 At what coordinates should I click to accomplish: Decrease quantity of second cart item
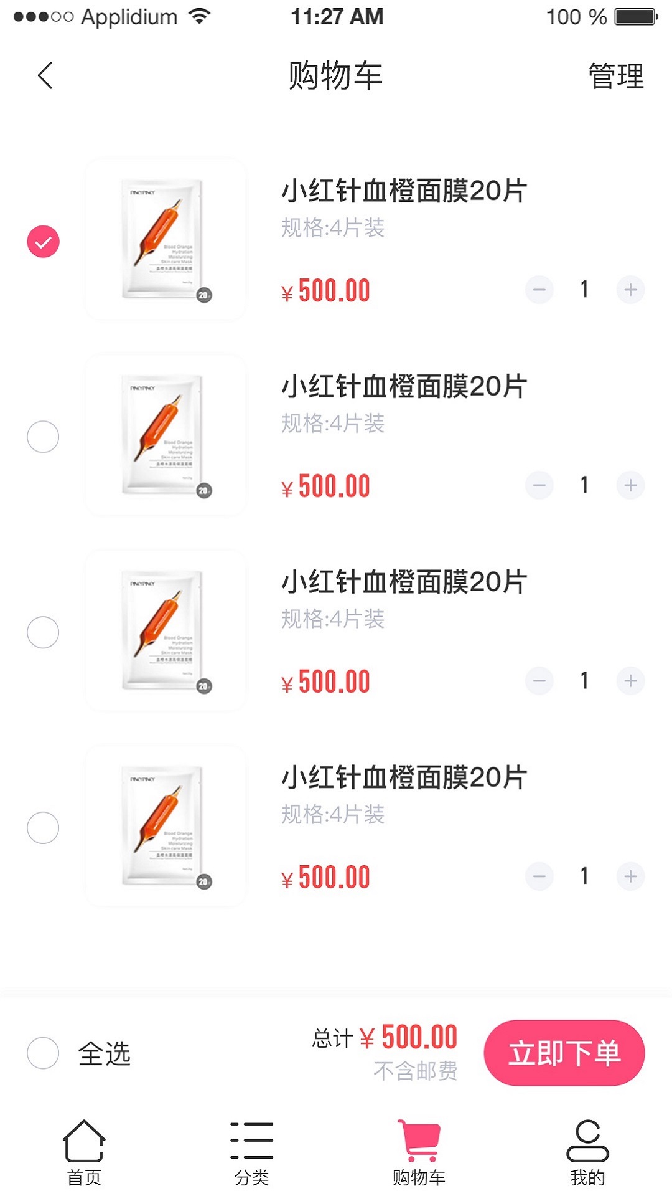pyautogui.click(x=539, y=485)
